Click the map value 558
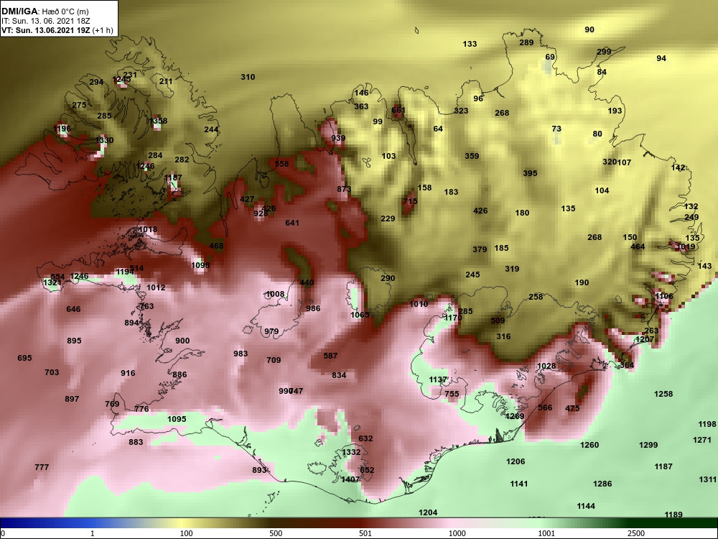Viewport: 718px width, 539px height. 281,164
